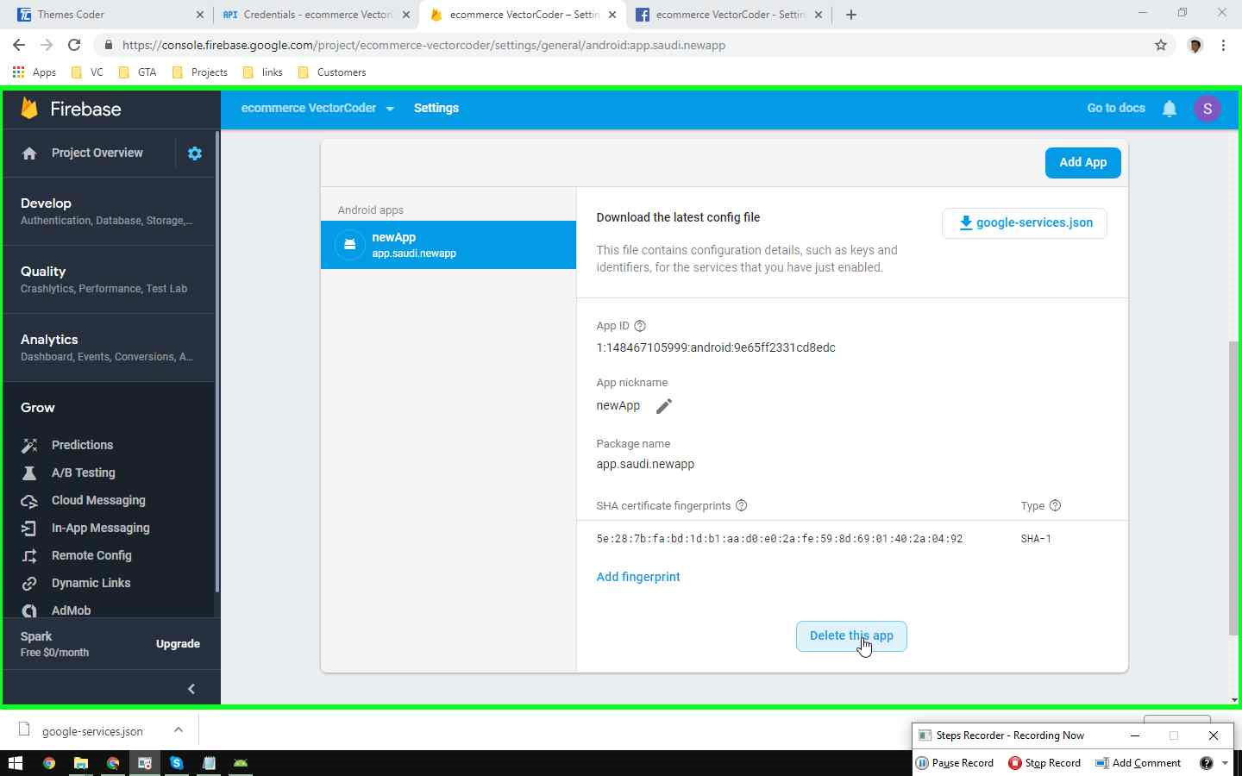Screen dimensions: 1242x776
Task: Open google-services.json download options arrow
Action: tap(179, 730)
